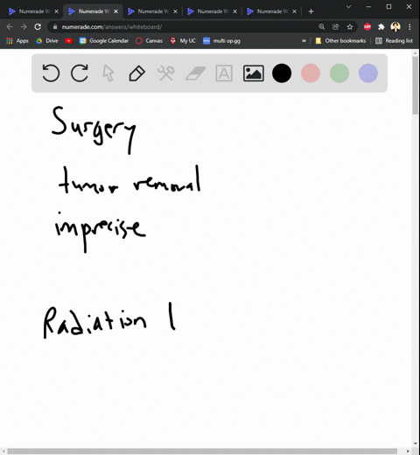The width and height of the screenshot is (420, 455).
Task: Open the Other bookmarks folder
Action: (340, 41)
